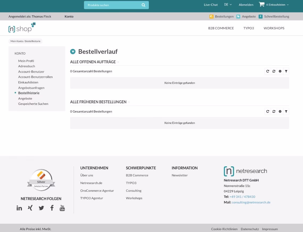
Task: Click the Bestellverlauf shopping cart icon
Action: pyautogui.click(x=73, y=51)
